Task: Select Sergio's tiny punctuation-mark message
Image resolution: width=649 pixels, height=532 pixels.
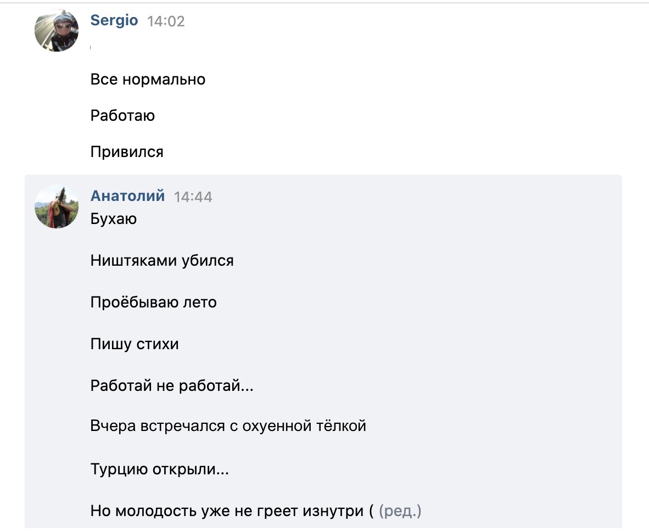Action: click(91, 48)
